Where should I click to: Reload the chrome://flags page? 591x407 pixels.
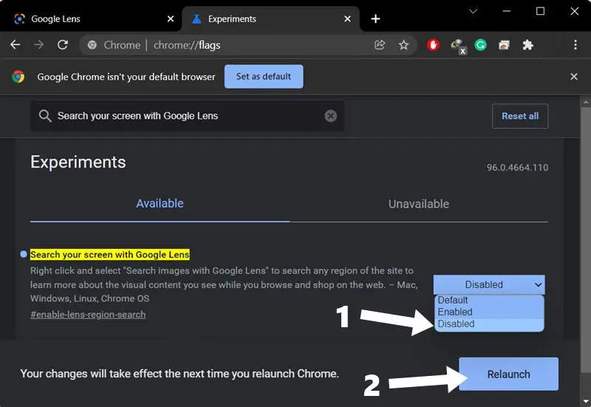coord(63,45)
